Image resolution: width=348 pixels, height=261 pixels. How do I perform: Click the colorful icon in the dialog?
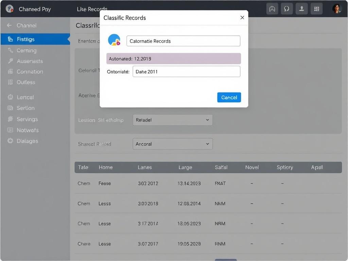(114, 40)
